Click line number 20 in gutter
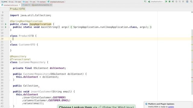193x108 pixels. coord(2,39)
